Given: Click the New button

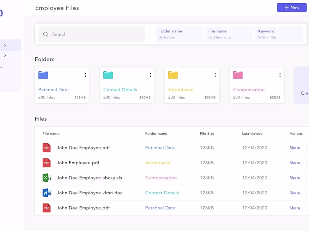Looking at the screenshot, I should click(292, 7).
